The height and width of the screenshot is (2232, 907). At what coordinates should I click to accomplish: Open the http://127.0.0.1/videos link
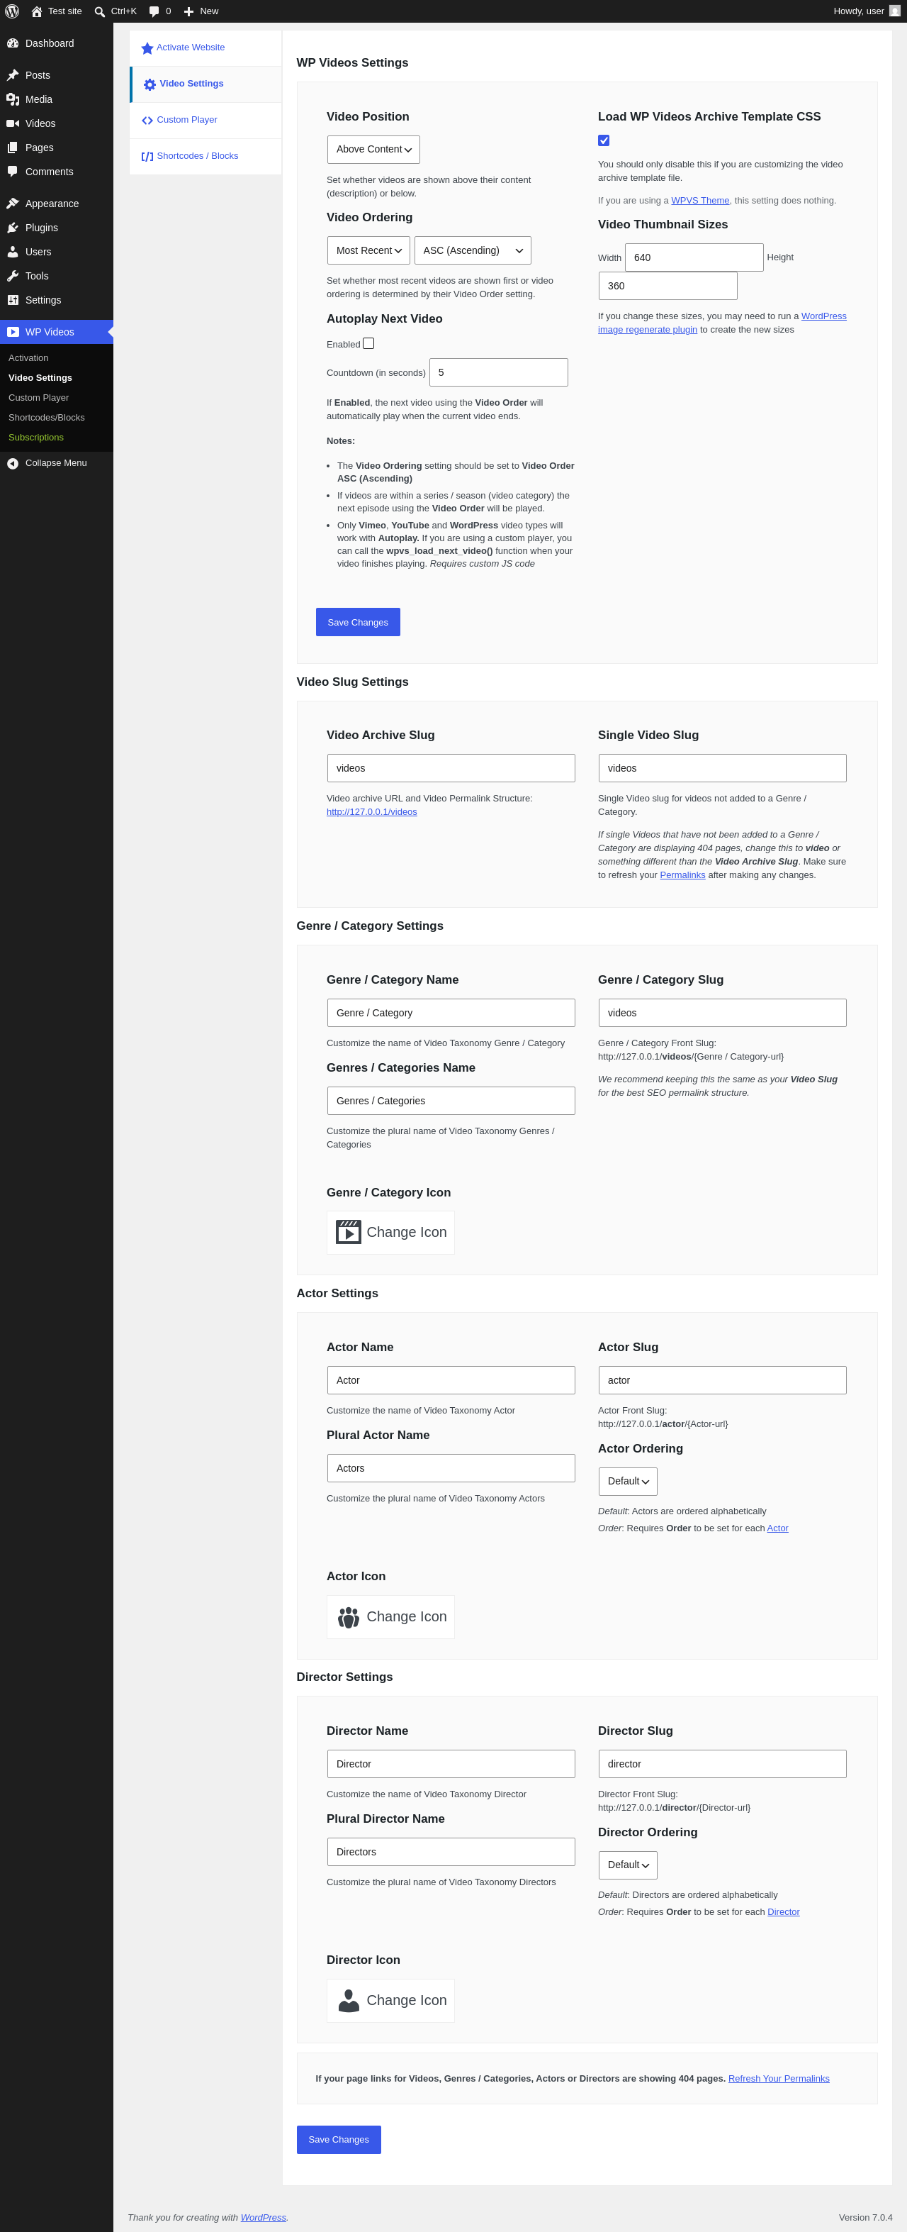pos(371,812)
